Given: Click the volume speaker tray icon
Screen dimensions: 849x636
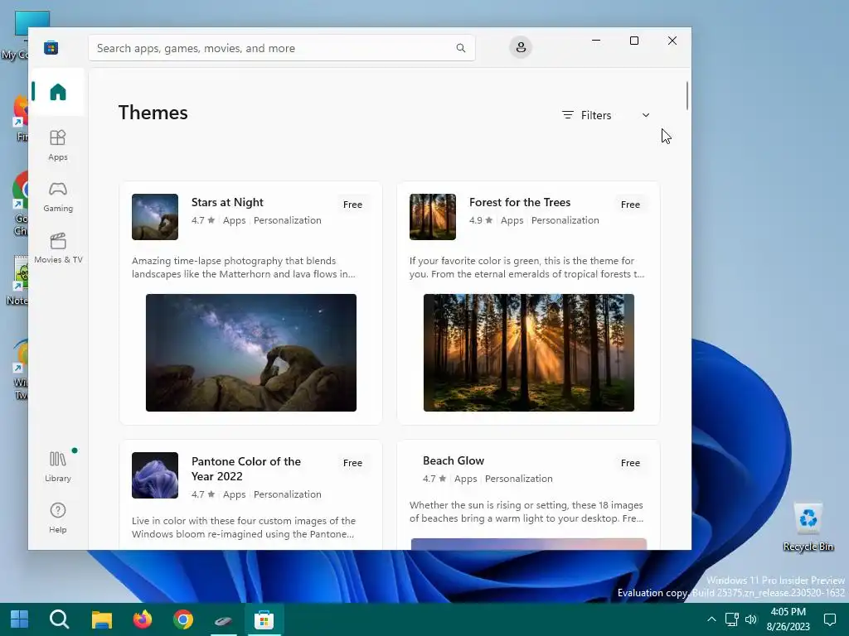Looking at the screenshot, I should pos(751,619).
